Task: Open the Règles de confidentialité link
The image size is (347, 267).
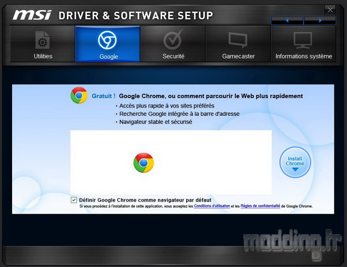Action: [260, 206]
